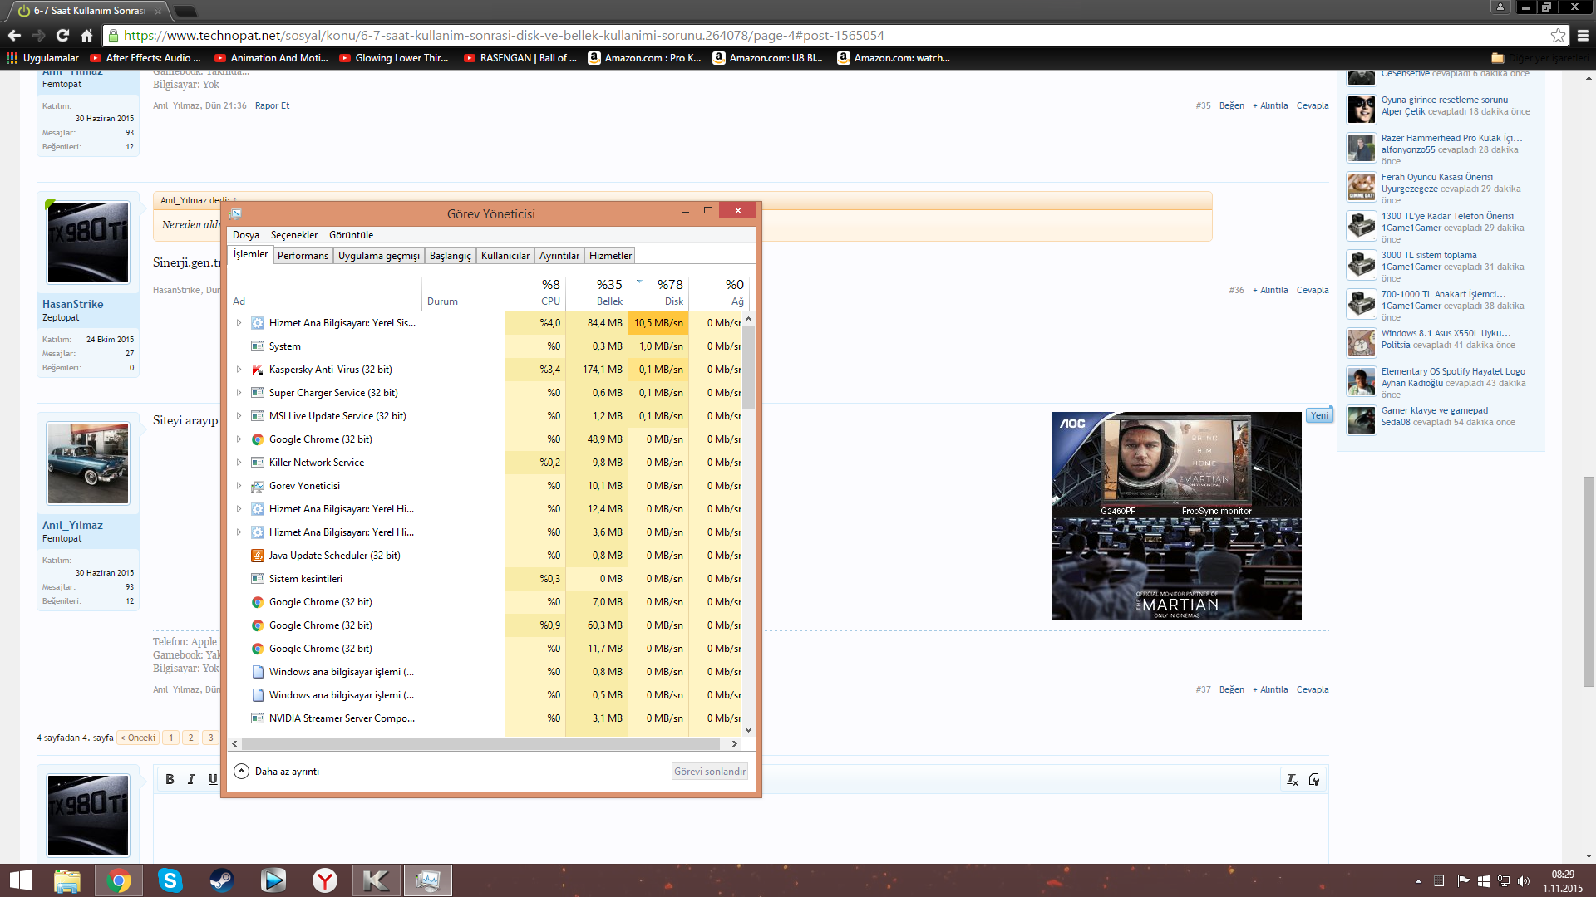
Task: Click the Chrome back arrow
Action: (x=14, y=36)
